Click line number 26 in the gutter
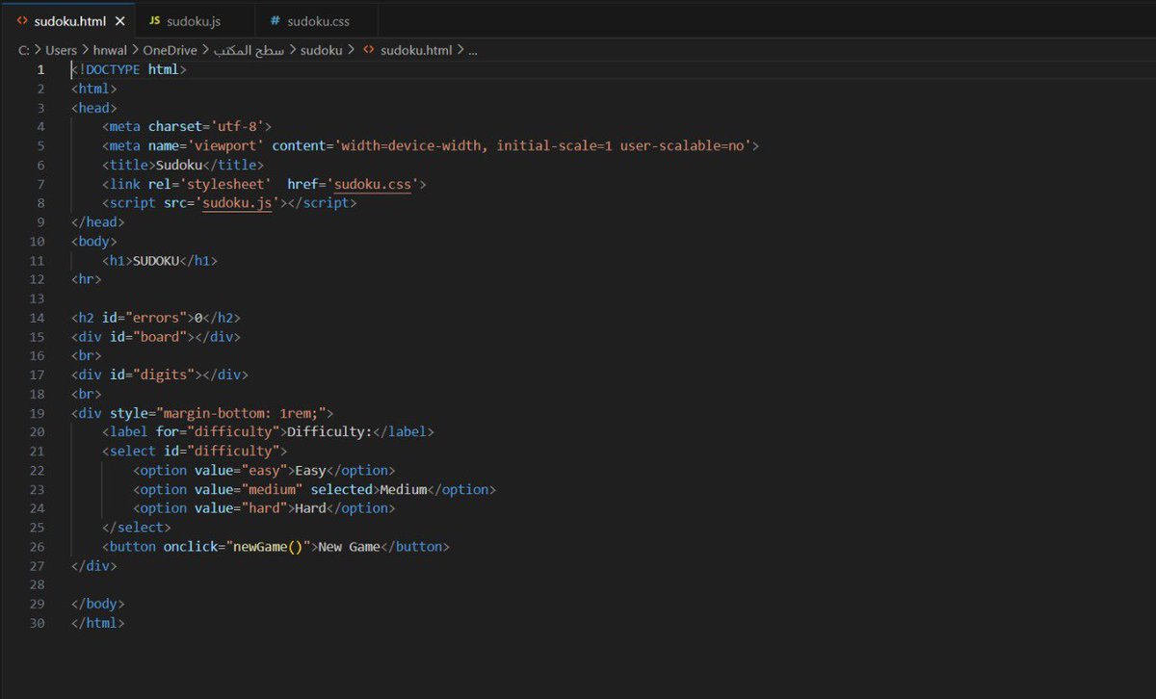Image resolution: width=1156 pixels, height=699 pixels. coord(38,546)
